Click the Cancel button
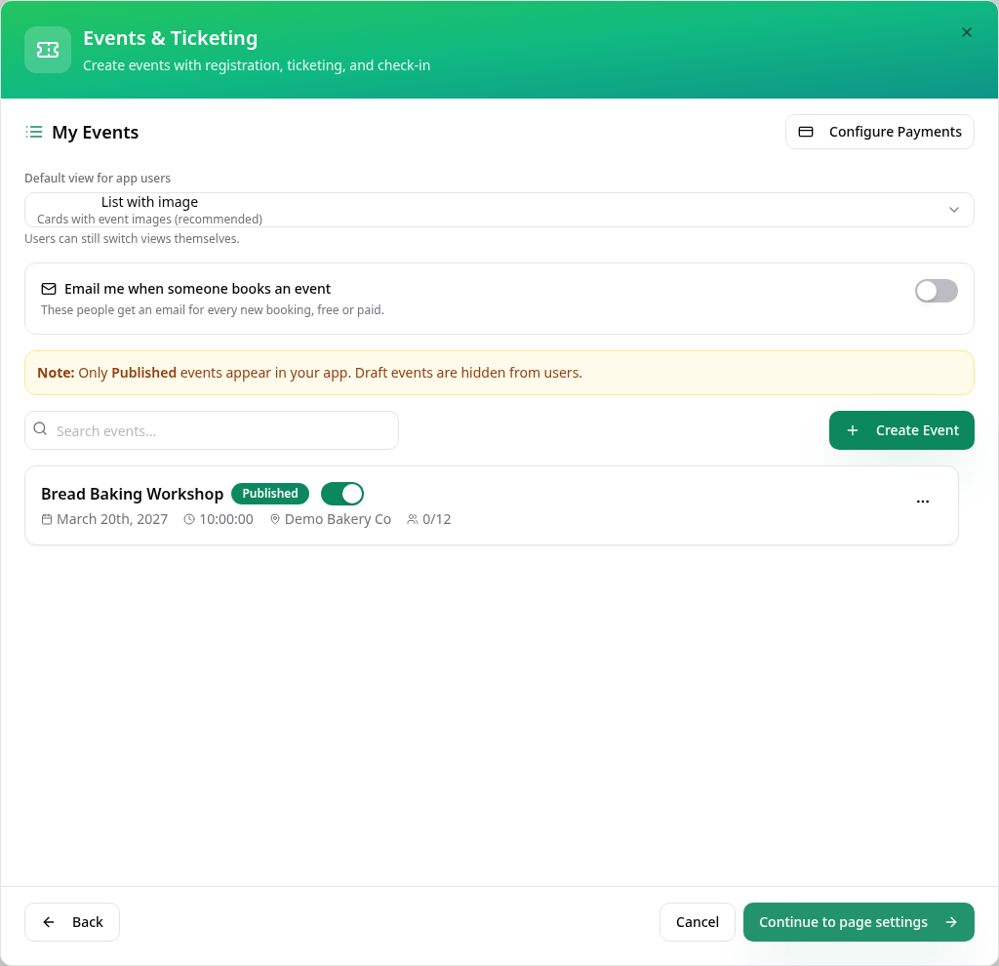Viewport: 999px width, 966px height. pos(697,922)
